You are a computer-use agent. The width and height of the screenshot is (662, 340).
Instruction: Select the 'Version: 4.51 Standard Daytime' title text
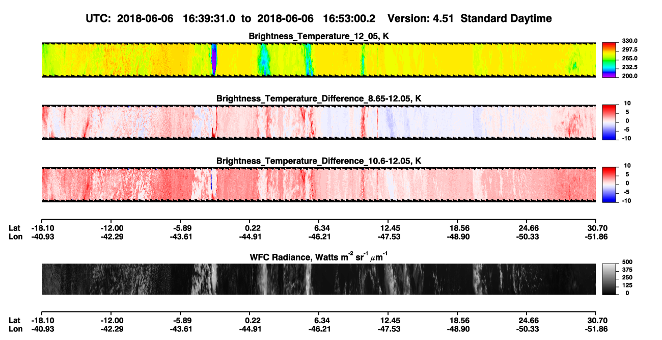coord(470,18)
